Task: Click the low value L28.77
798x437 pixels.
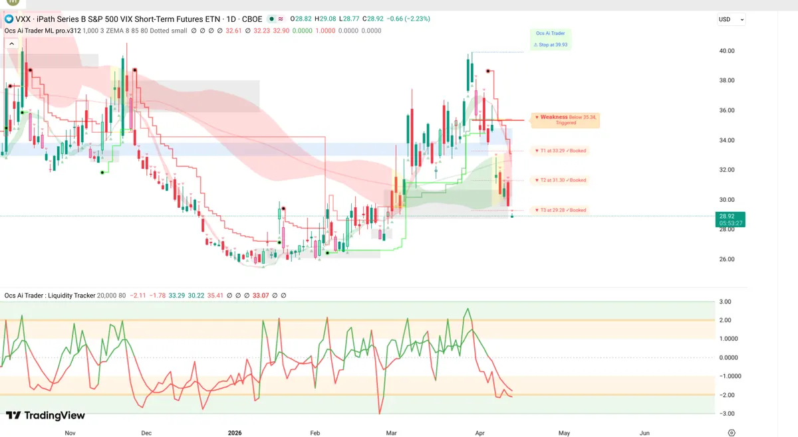Action: pos(350,20)
